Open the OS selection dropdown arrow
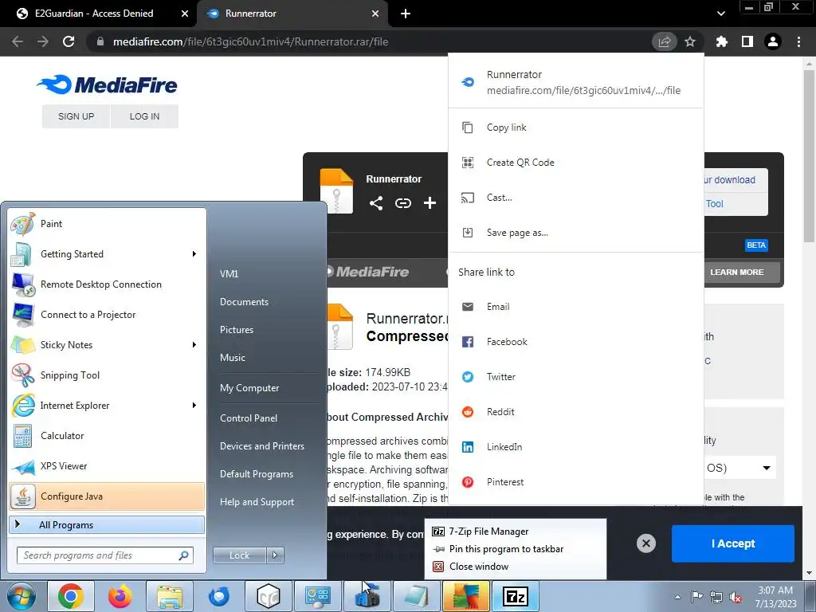Viewport: 816px width, 612px height. click(x=766, y=468)
